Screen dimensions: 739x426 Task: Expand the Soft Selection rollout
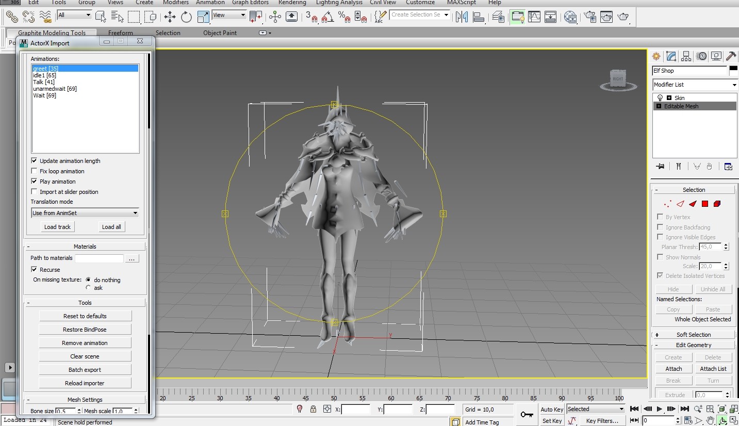pyautogui.click(x=694, y=335)
